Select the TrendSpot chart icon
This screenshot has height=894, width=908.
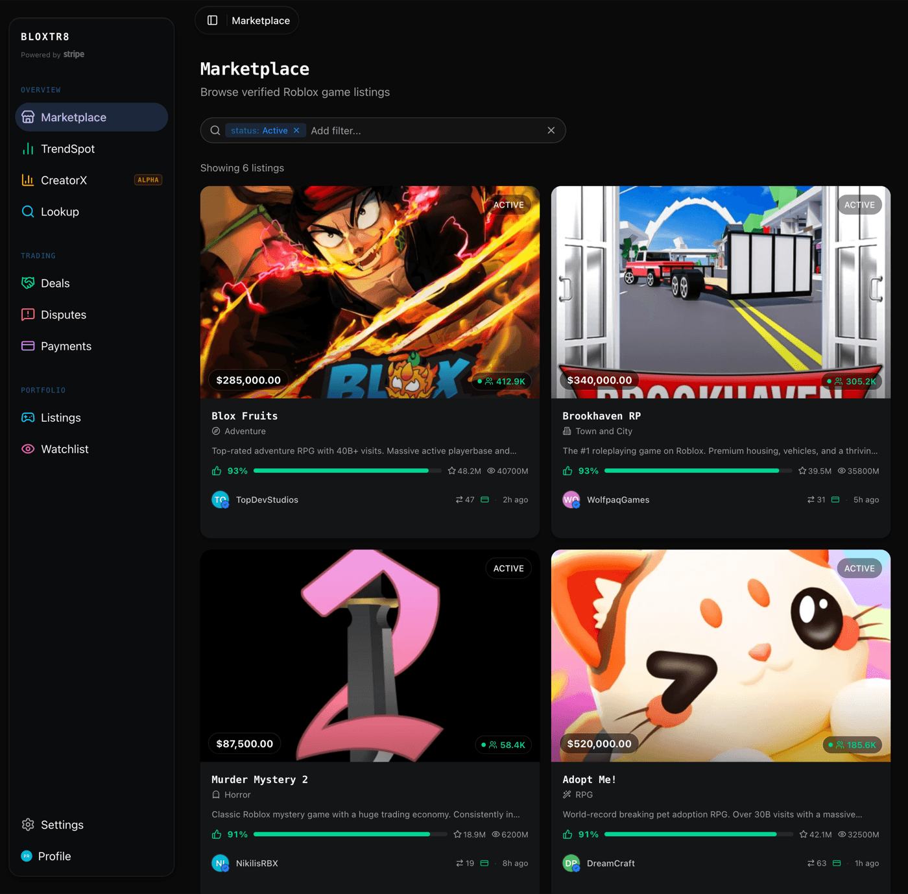click(28, 149)
